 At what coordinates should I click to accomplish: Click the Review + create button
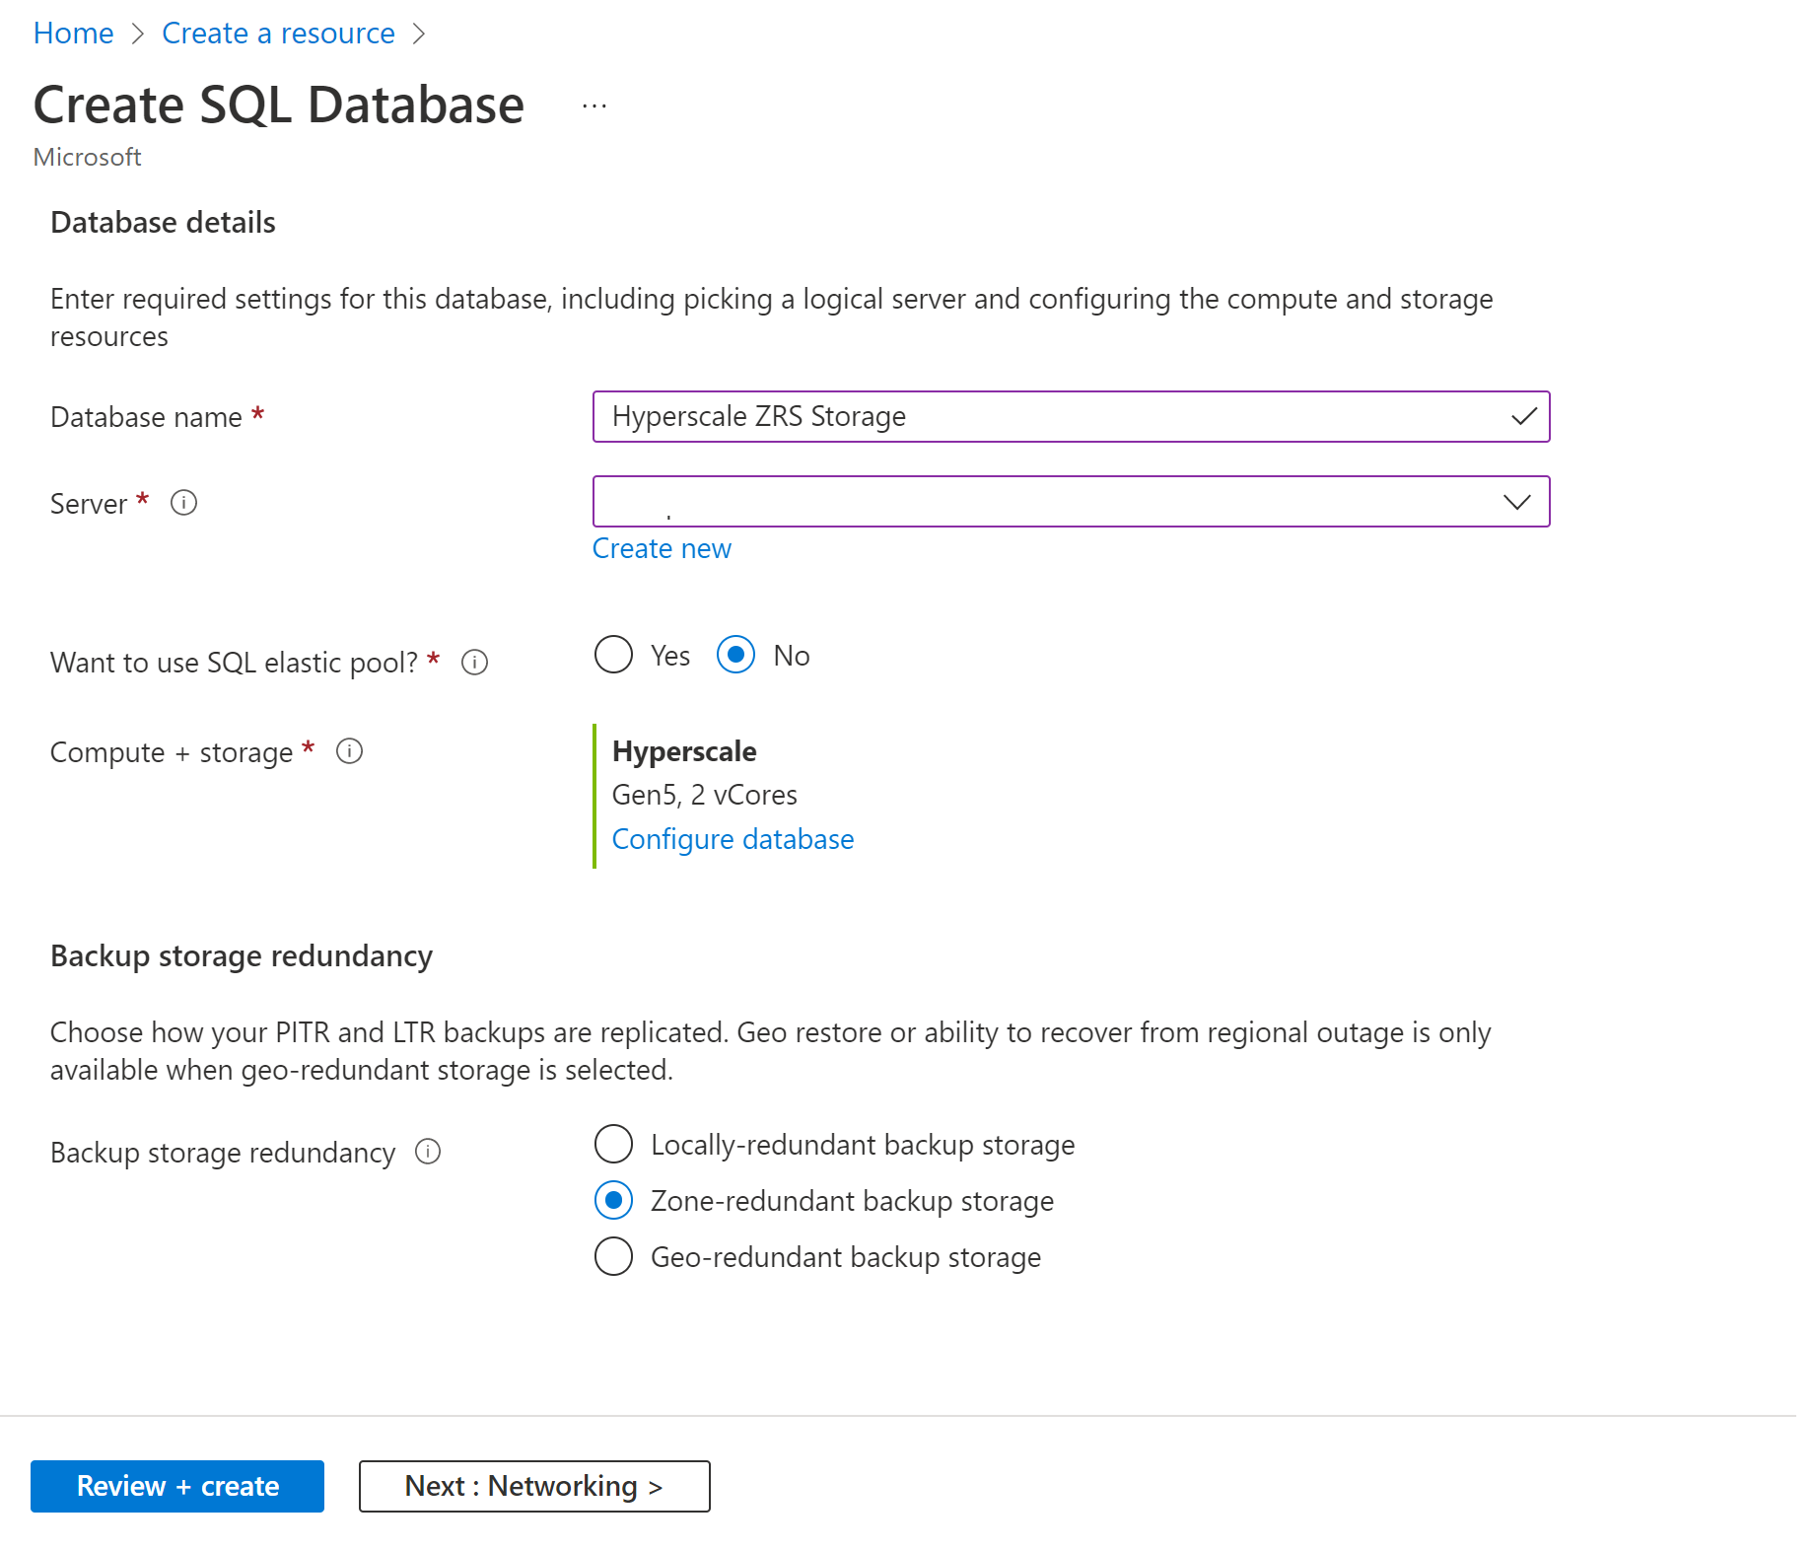177,1486
